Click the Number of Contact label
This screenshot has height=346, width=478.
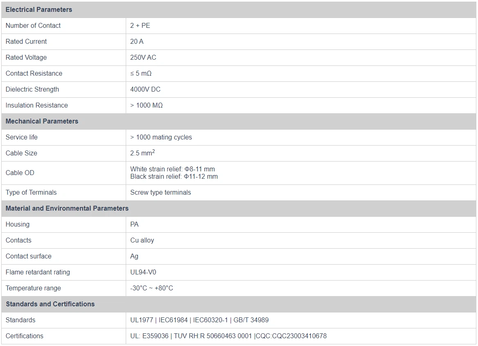tap(33, 25)
